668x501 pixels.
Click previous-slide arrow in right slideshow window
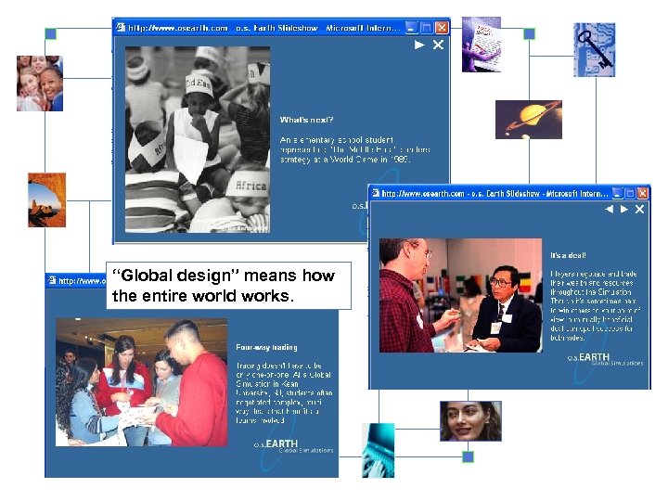click(610, 209)
